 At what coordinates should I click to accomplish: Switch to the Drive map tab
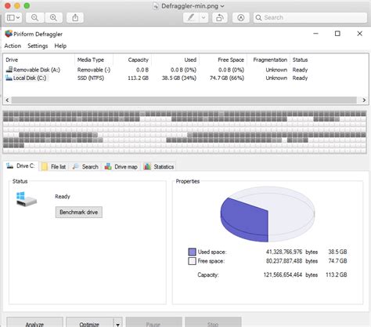point(121,166)
